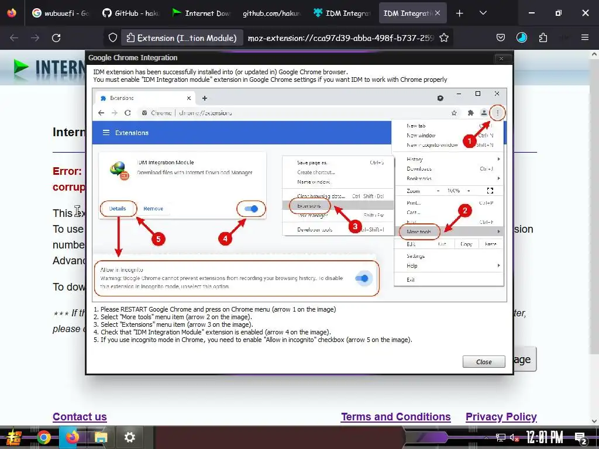Click fullscreen icon in Chrome Zoom row
The width and height of the screenshot is (599, 449).
[490, 191]
